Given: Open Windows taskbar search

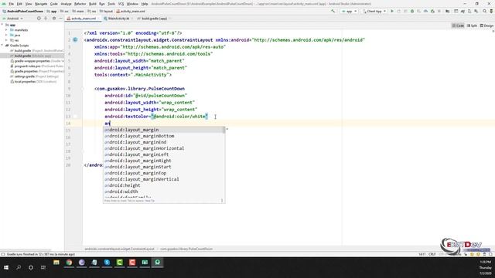Looking at the screenshot, I should click(x=19, y=267).
